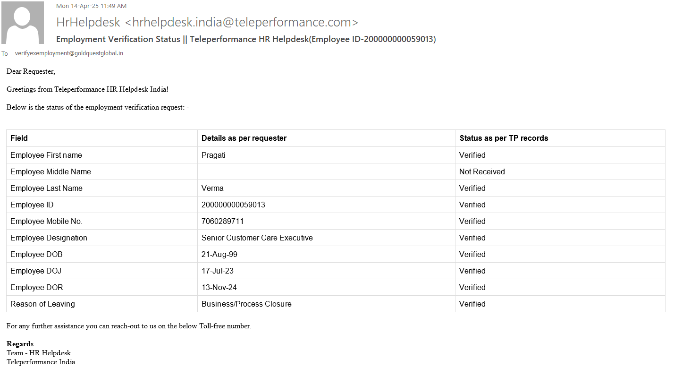Viewport: 674px width, 368px height.
Task: Click the Business/Process Closure leaving reason
Action: pyautogui.click(x=246, y=304)
